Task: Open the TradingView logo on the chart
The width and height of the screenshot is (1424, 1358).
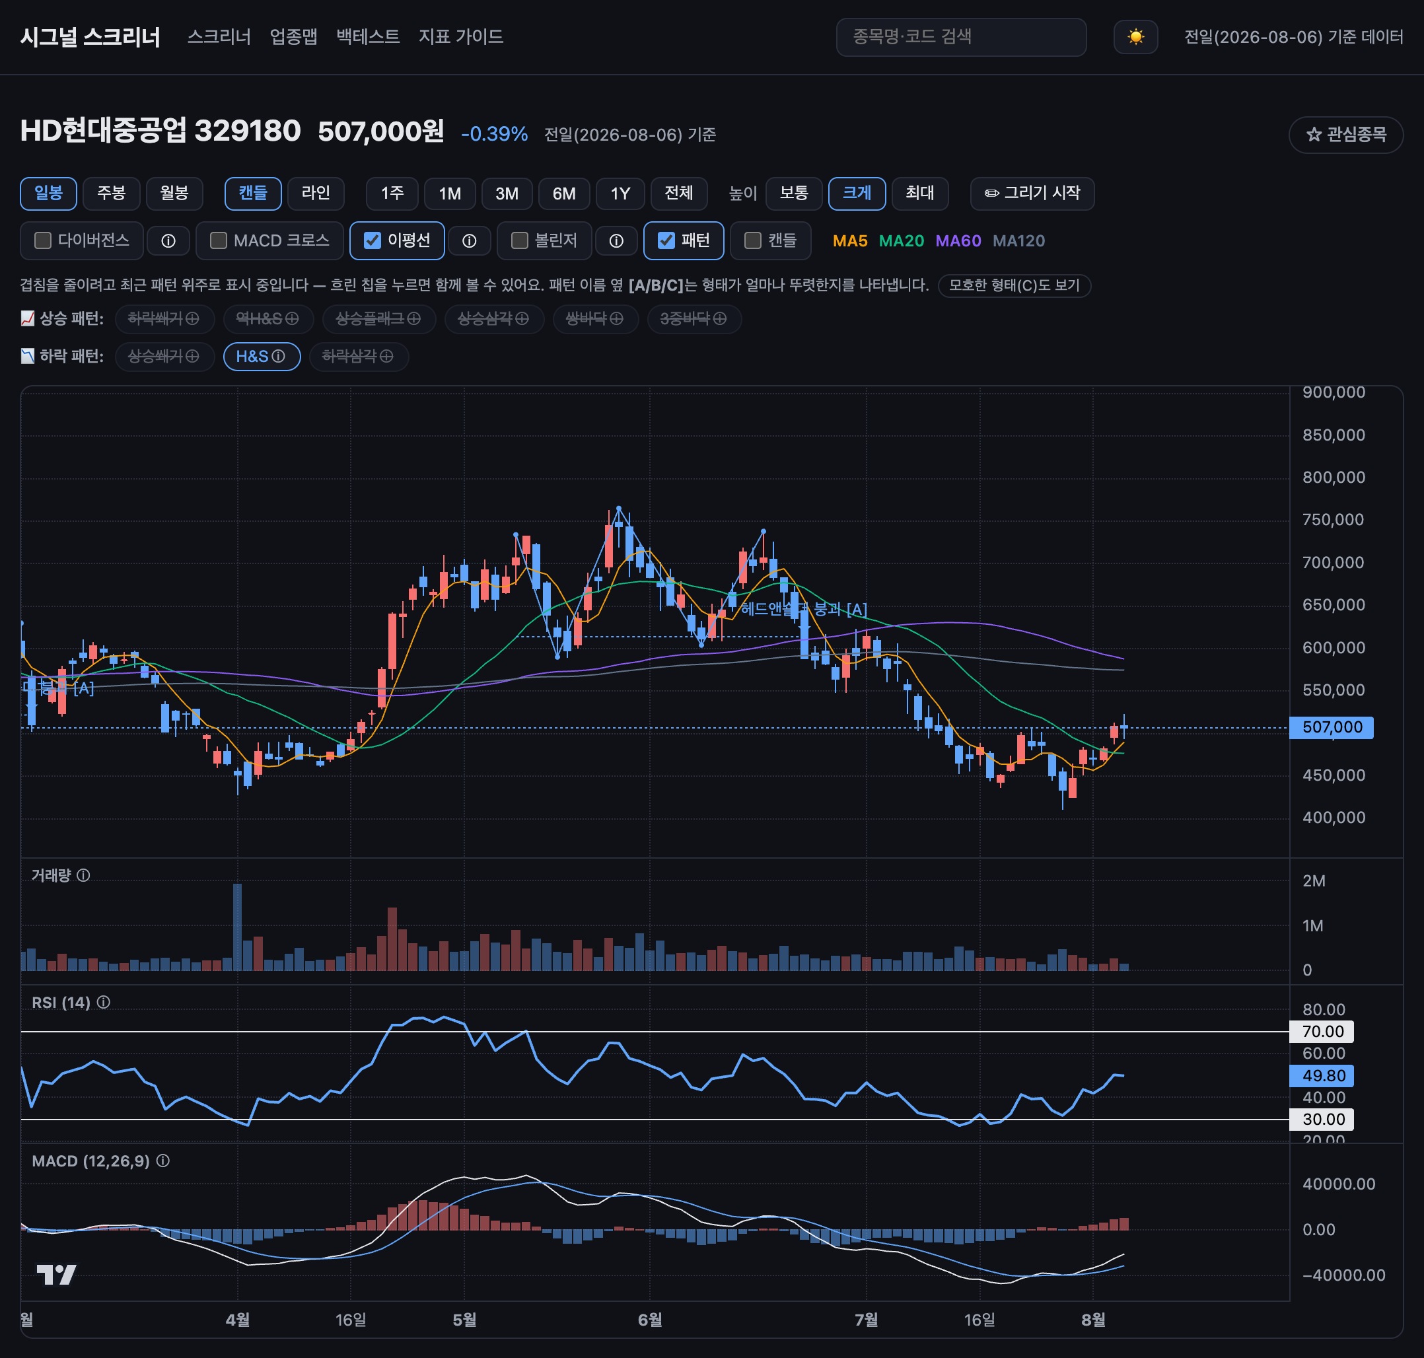Action: [55, 1274]
